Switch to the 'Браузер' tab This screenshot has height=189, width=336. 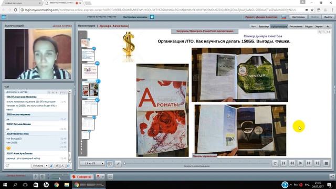coord(264,26)
